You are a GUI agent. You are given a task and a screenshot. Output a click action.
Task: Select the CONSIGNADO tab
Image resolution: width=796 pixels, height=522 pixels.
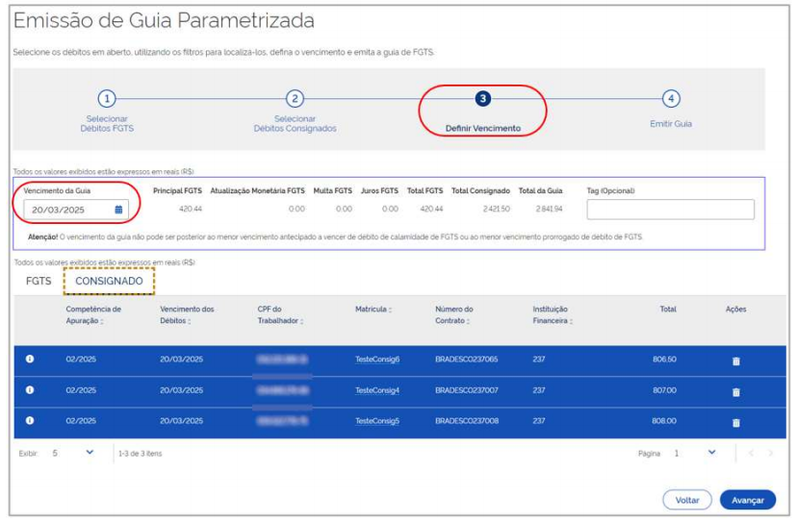tap(109, 282)
